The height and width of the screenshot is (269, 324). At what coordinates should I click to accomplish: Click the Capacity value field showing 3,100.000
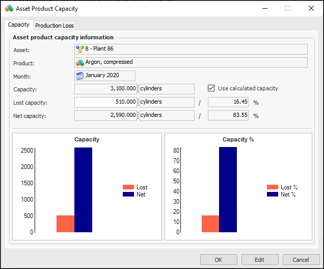tap(106, 89)
